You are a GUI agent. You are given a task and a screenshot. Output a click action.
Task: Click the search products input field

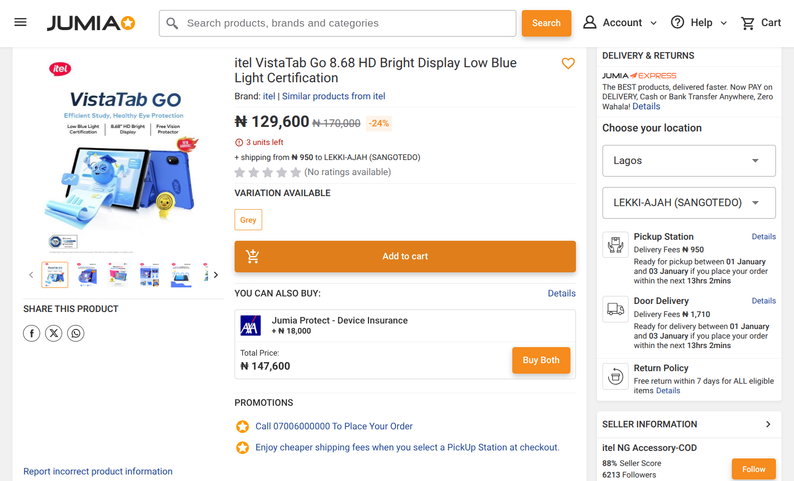click(x=346, y=24)
